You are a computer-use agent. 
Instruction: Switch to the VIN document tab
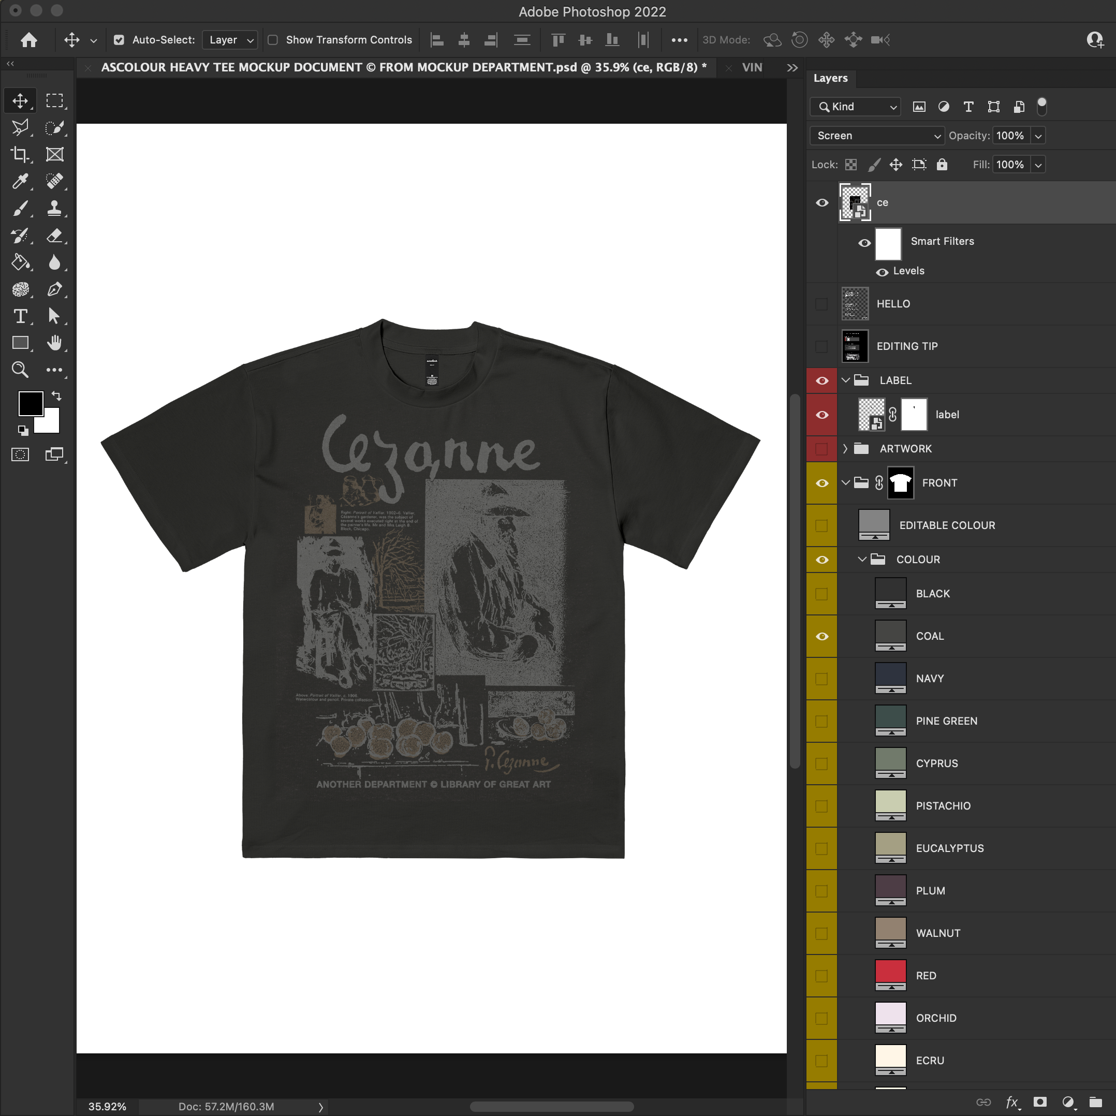pyautogui.click(x=752, y=68)
